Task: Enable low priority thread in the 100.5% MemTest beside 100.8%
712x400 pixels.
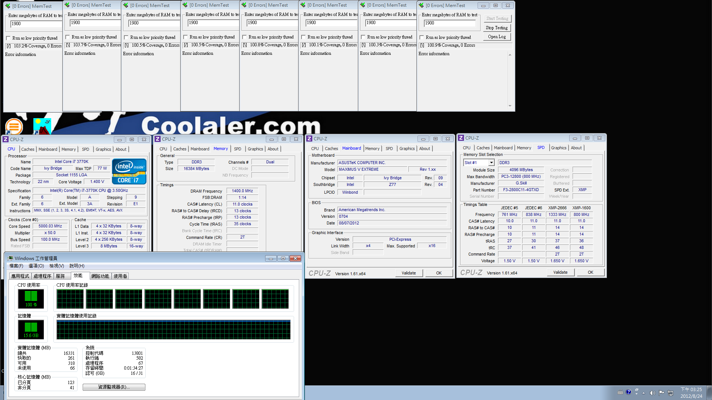Action: [185, 37]
